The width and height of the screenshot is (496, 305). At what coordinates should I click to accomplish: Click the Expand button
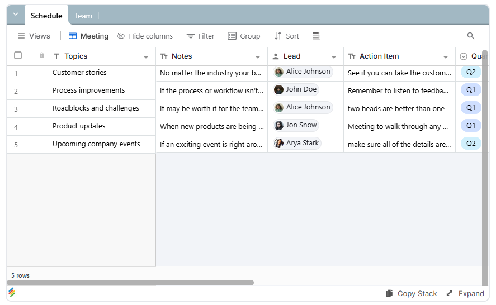click(465, 294)
